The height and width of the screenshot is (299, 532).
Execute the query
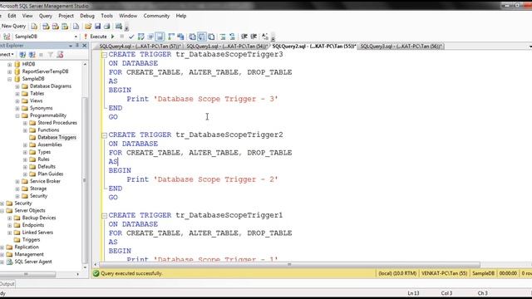(x=96, y=37)
